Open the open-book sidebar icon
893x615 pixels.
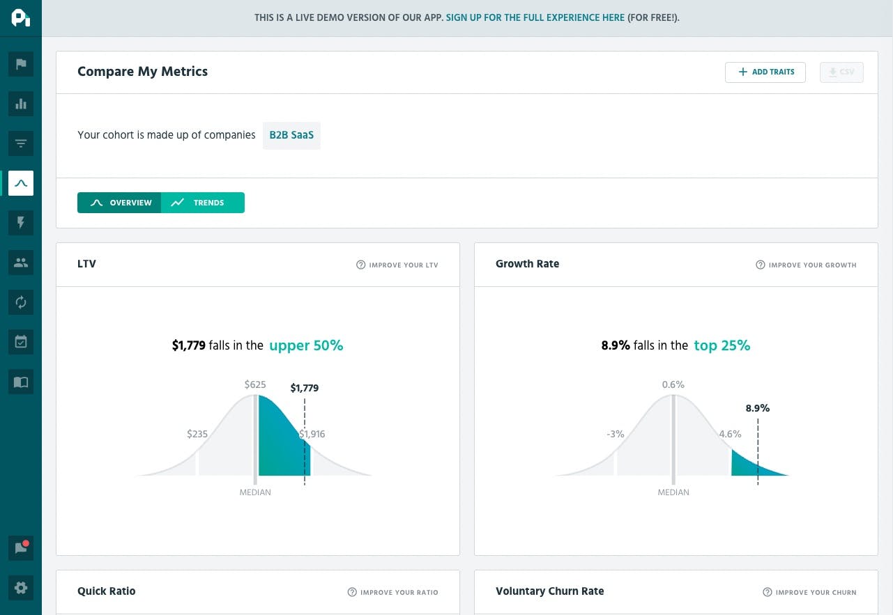click(x=21, y=382)
